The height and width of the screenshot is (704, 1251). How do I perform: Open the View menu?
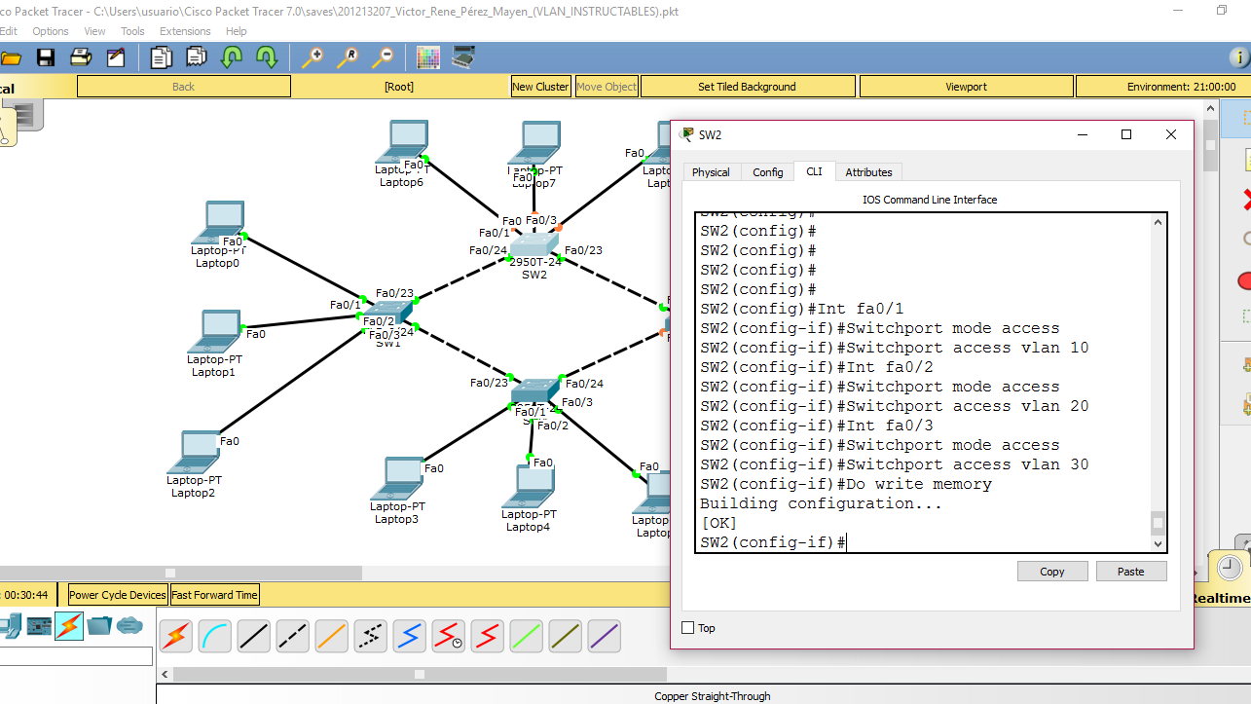point(94,31)
